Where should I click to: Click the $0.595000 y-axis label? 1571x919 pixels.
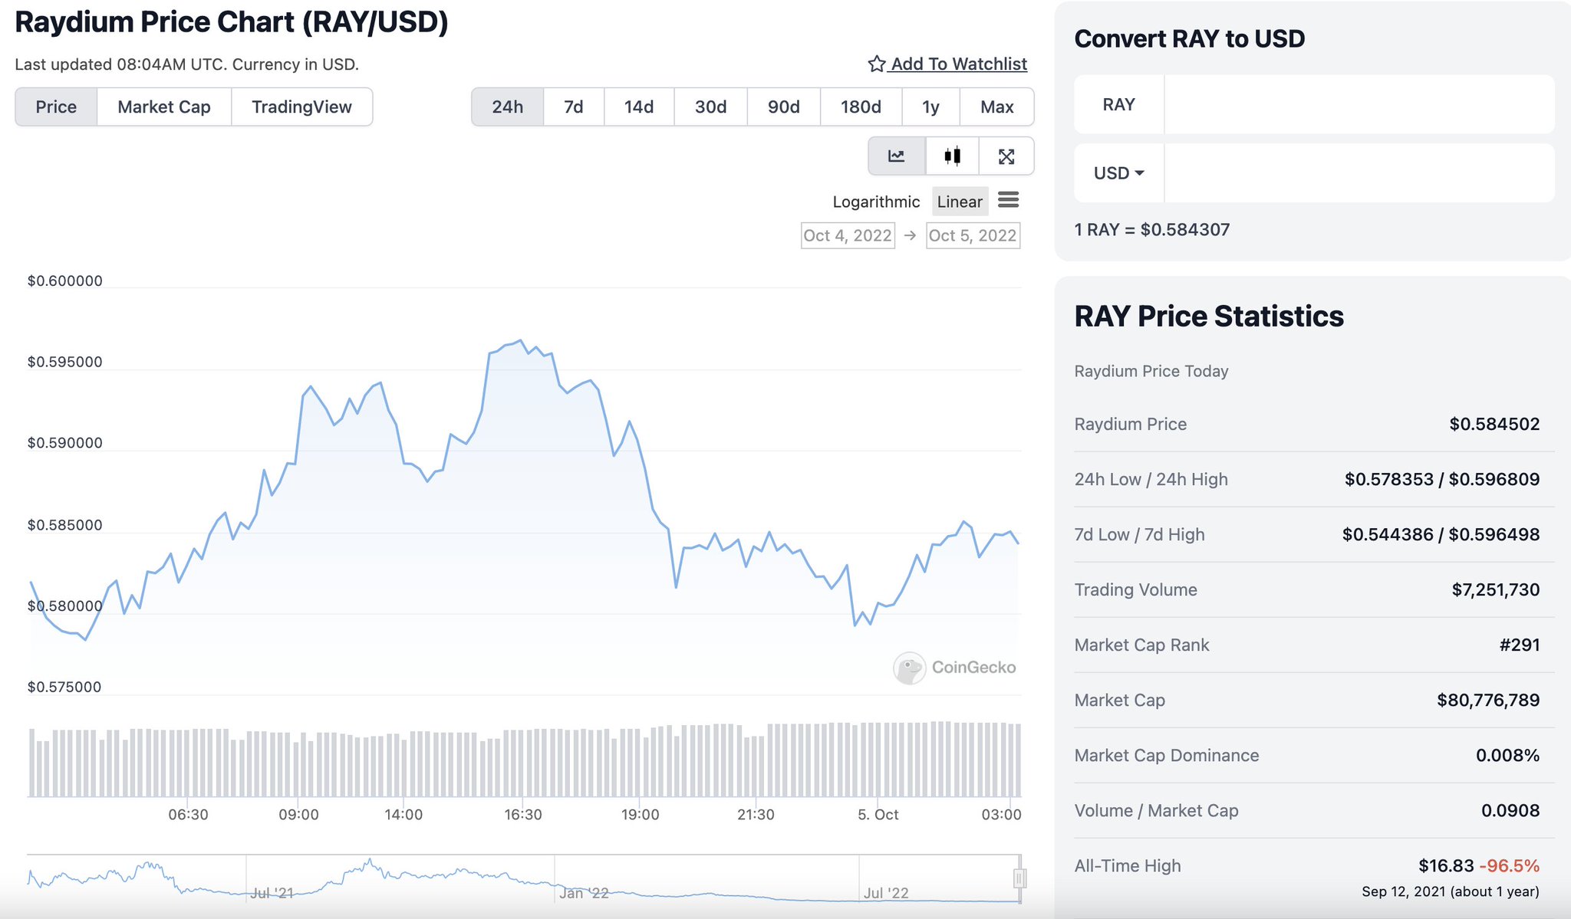point(65,362)
